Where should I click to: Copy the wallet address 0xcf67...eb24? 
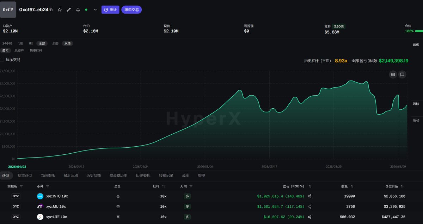tap(51, 10)
